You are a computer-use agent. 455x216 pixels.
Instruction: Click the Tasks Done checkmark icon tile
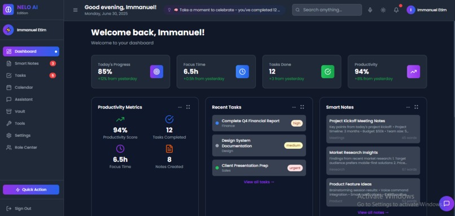tap(327, 71)
